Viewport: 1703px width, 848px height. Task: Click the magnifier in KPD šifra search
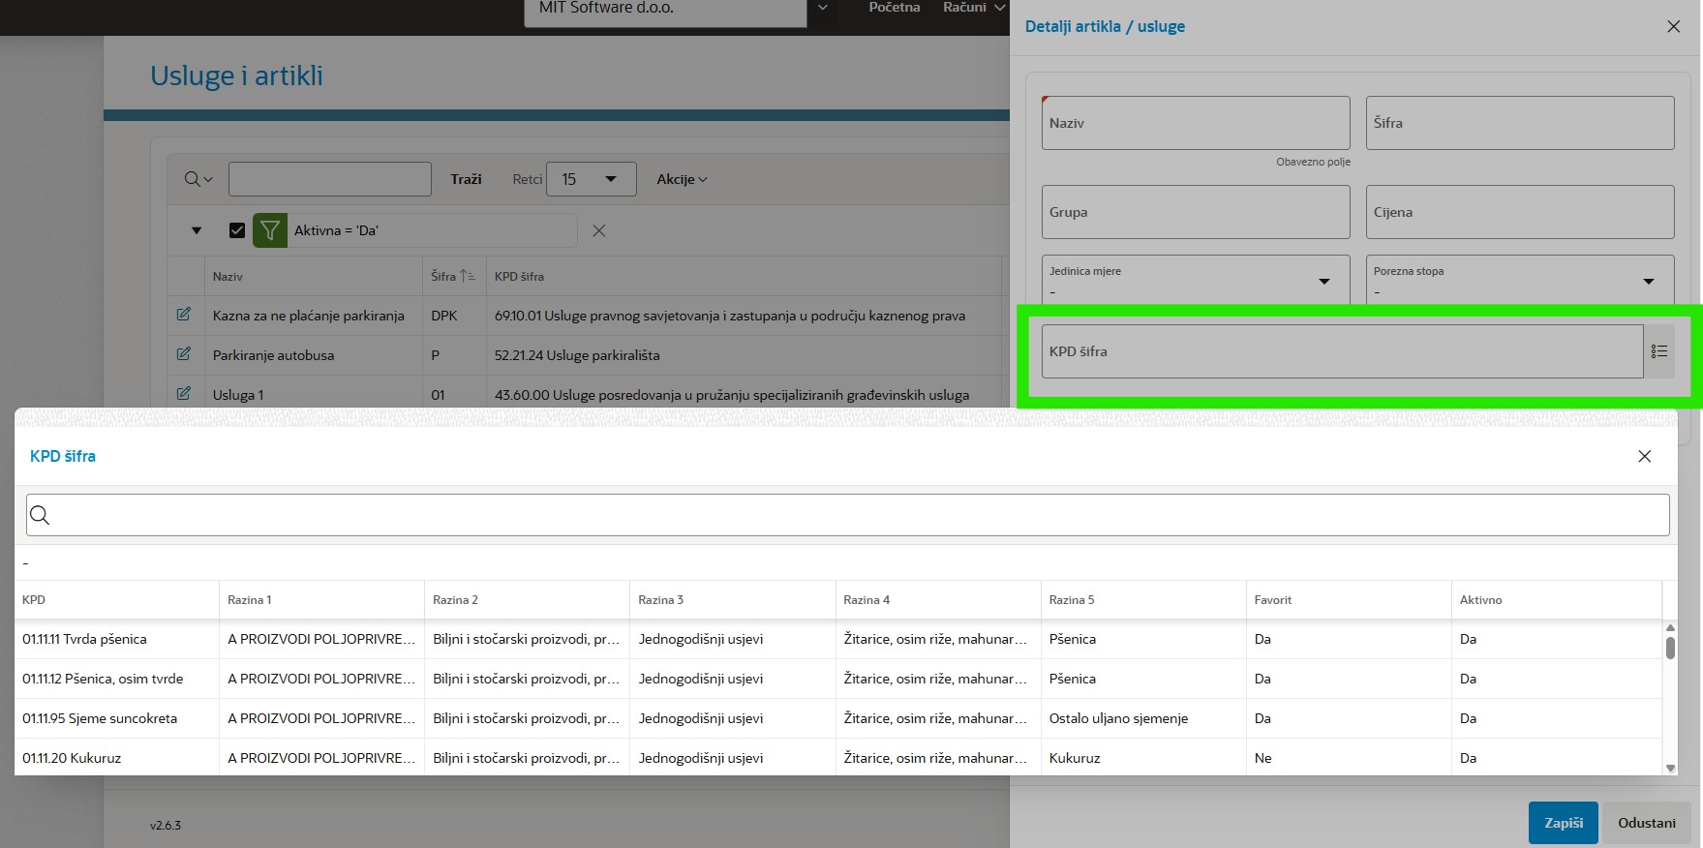[40, 515]
